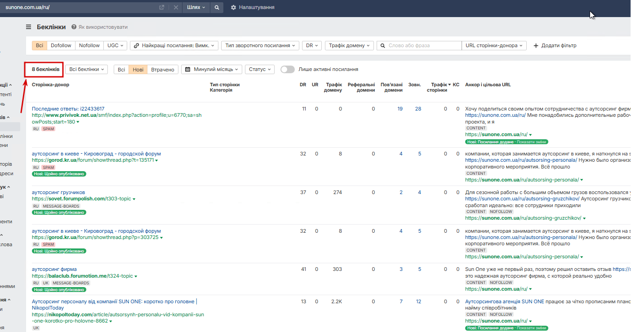Open Налаштування gear settings

[x=252, y=8]
